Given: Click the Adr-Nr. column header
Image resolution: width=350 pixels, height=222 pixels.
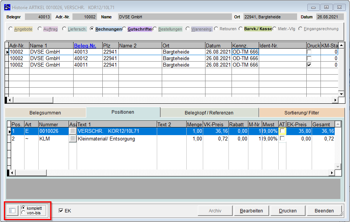Looking at the screenshot, I should (19, 46).
